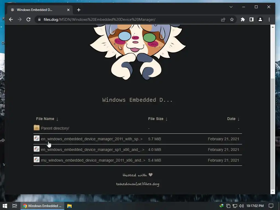
Task: Bookmark this page with the star
Action: coord(232,19)
